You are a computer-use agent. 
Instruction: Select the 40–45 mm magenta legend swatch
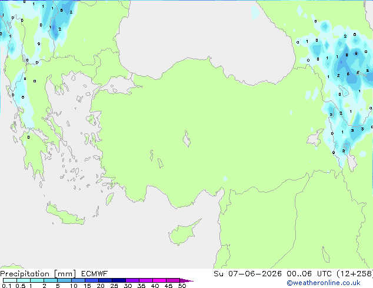[x=159, y=280]
